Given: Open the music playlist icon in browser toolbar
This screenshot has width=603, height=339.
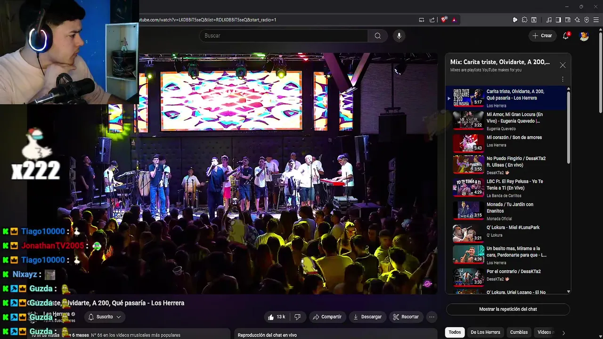Looking at the screenshot, I should pyautogui.click(x=549, y=20).
